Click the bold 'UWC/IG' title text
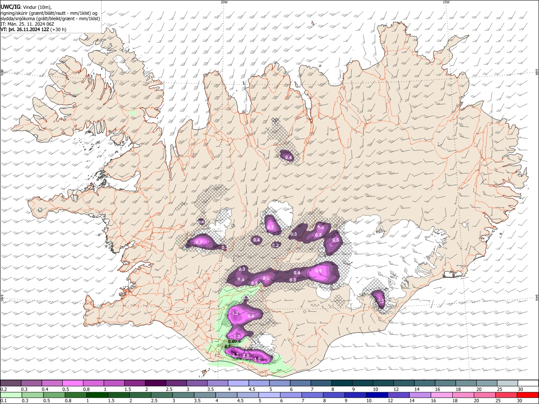The image size is (539, 404). 11,7
